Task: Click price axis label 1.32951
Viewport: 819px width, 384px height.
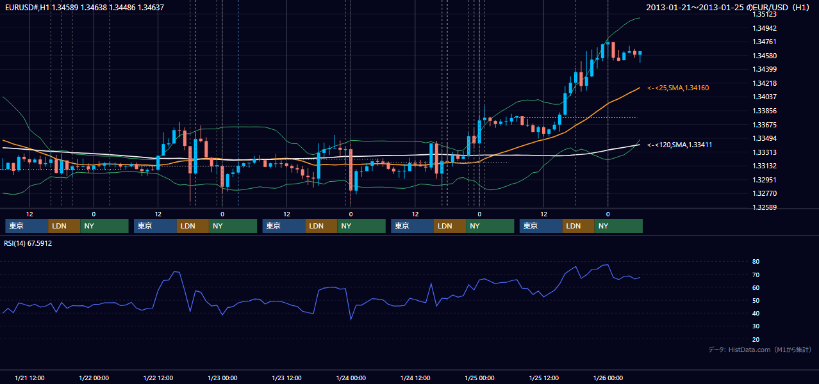Action: pyautogui.click(x=765, y=180)
